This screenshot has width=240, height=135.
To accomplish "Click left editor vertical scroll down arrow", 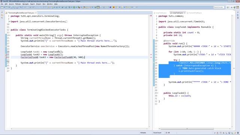I will click(149, 127).
